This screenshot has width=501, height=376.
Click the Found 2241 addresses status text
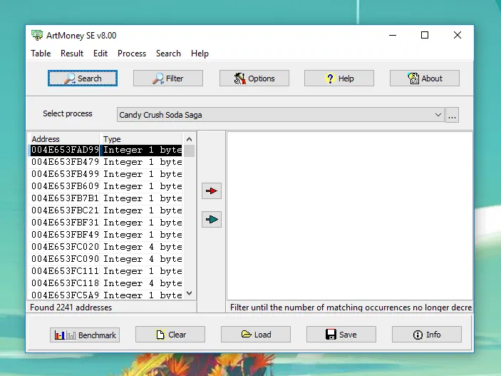coord(71,308)
